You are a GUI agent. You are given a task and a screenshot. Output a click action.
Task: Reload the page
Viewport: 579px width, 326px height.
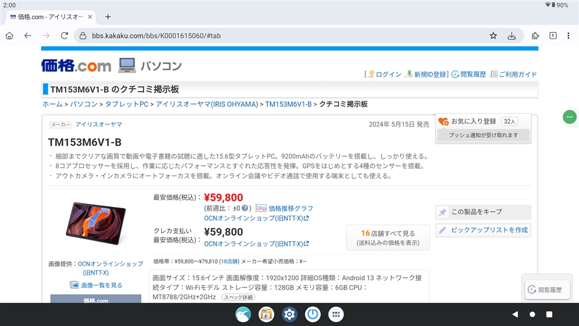tap(64, 36)
